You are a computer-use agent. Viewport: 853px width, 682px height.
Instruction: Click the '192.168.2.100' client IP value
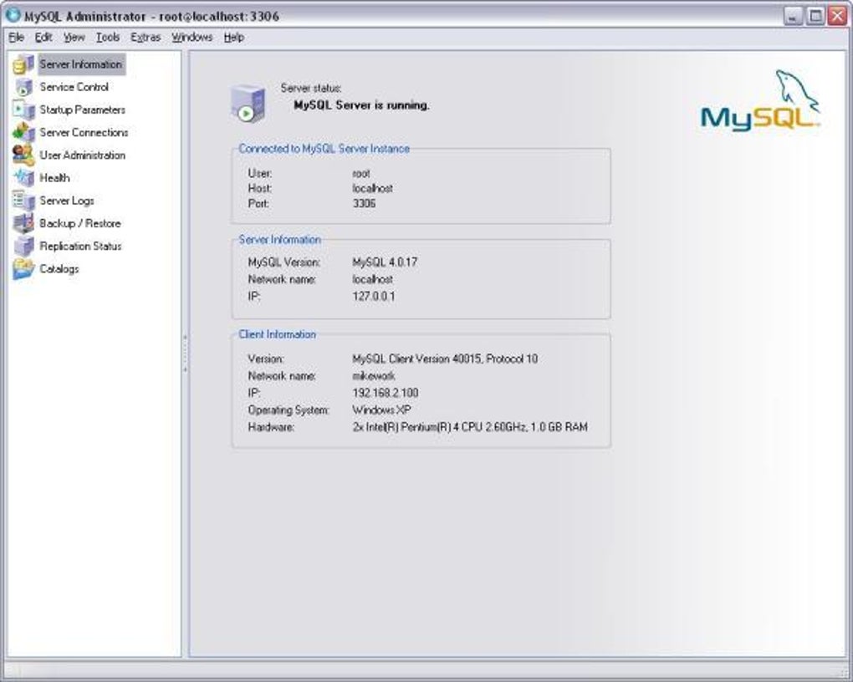(386, 393)
